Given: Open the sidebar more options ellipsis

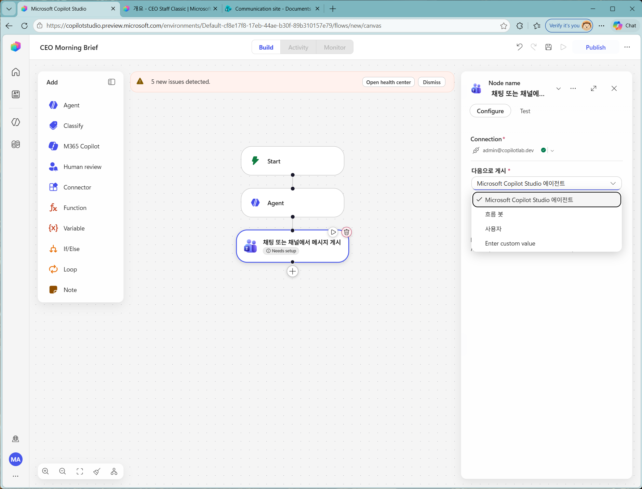Looking at the screenshot, I should coord(16,476).
